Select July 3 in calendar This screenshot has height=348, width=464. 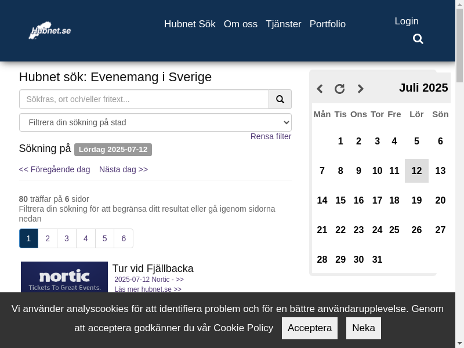378,141
